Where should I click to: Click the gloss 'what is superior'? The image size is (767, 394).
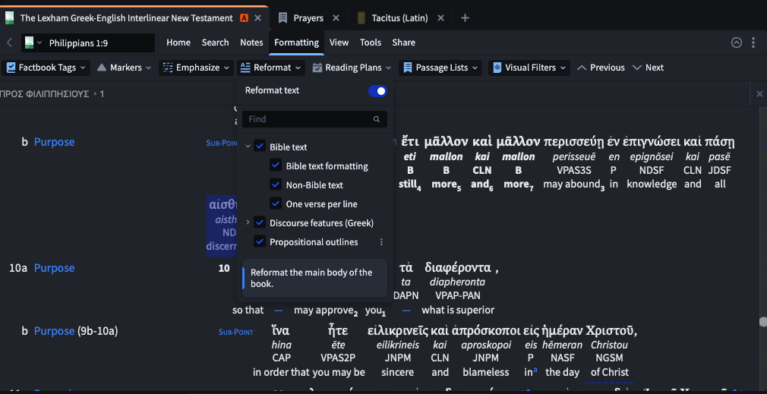tap(458, 310)
